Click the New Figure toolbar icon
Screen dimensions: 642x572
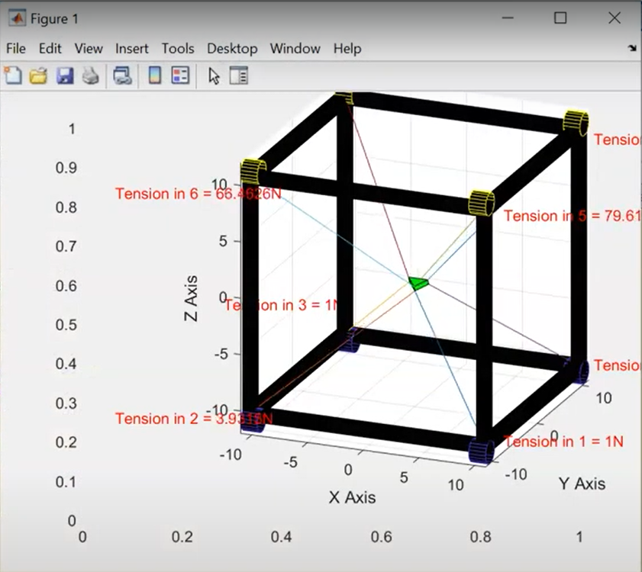pos(13,76)
